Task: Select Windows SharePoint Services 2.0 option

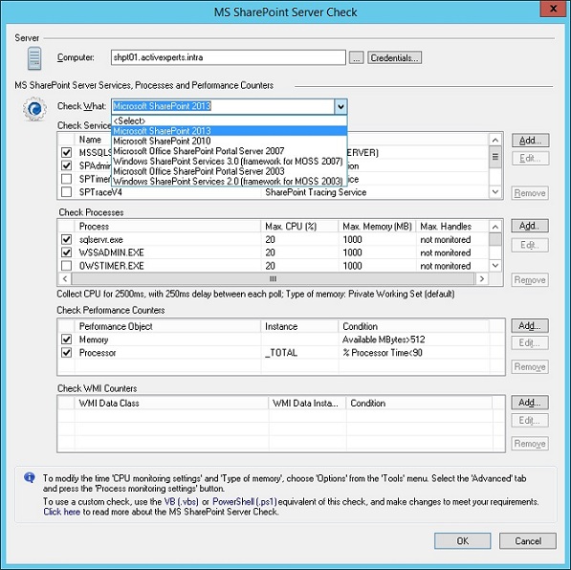Action: coord(230,182)
